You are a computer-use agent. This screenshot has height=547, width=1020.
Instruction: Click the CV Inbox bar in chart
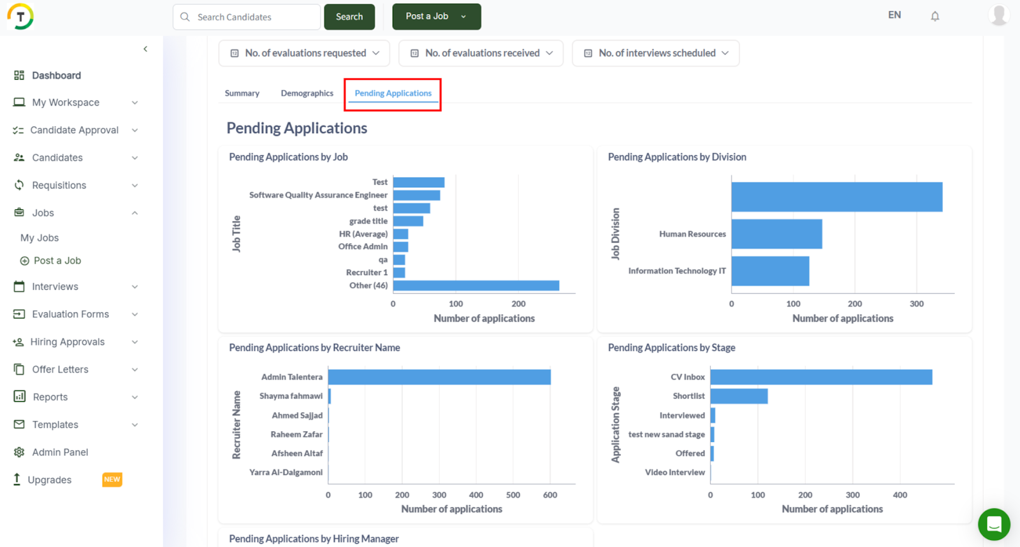tap(820, 377)
